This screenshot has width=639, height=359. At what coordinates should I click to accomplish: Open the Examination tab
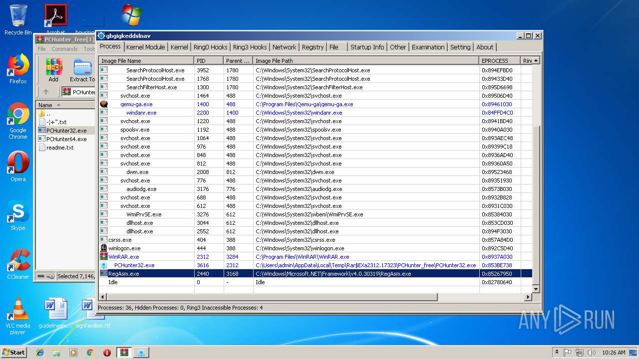click(428, 47)
